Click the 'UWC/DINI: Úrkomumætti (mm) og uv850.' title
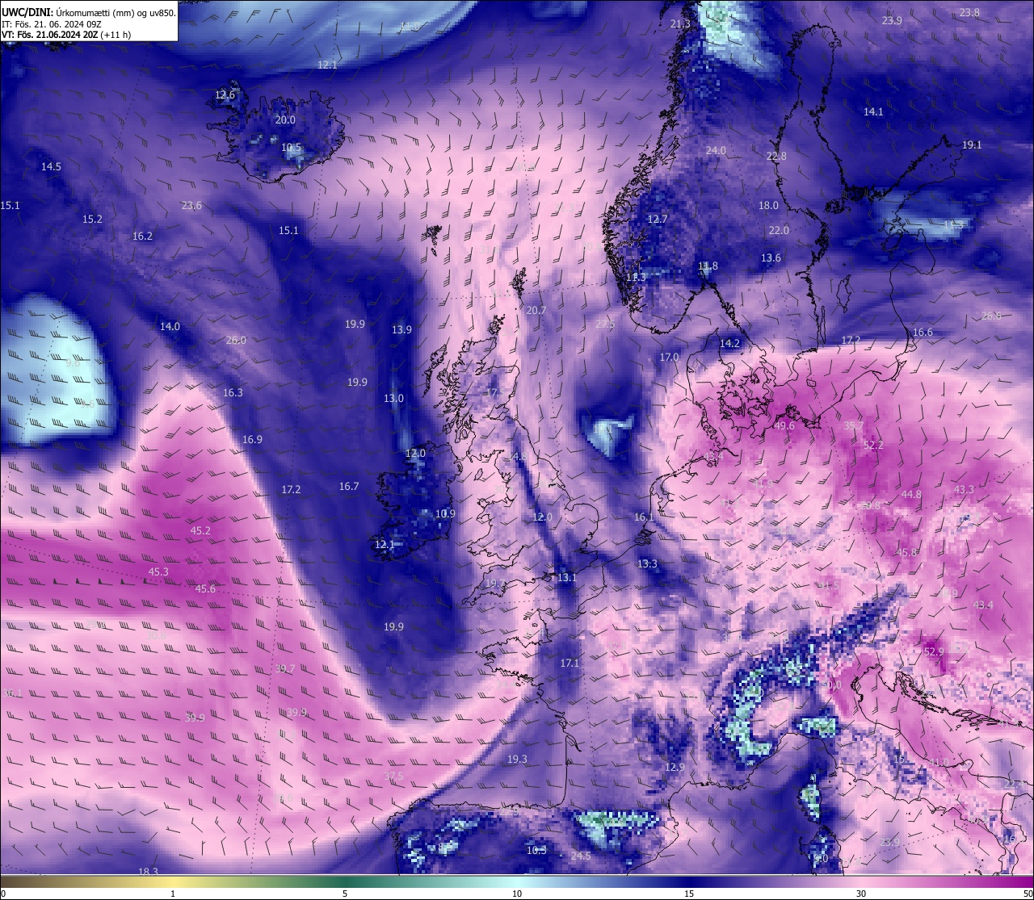This screenshot has height=900, width=1034. (88, 13)
